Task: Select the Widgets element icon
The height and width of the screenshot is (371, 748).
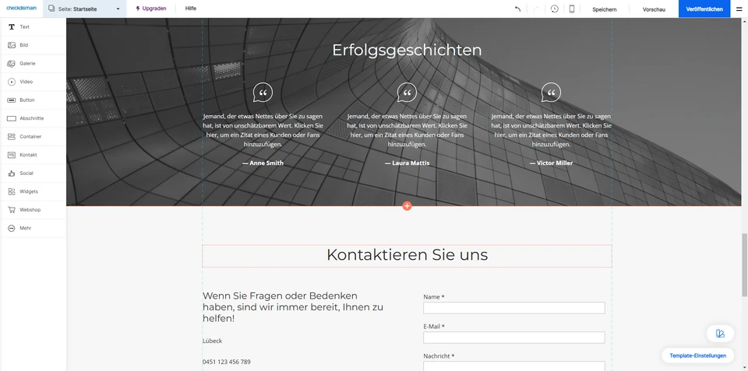Action: [x=12, y=191]
